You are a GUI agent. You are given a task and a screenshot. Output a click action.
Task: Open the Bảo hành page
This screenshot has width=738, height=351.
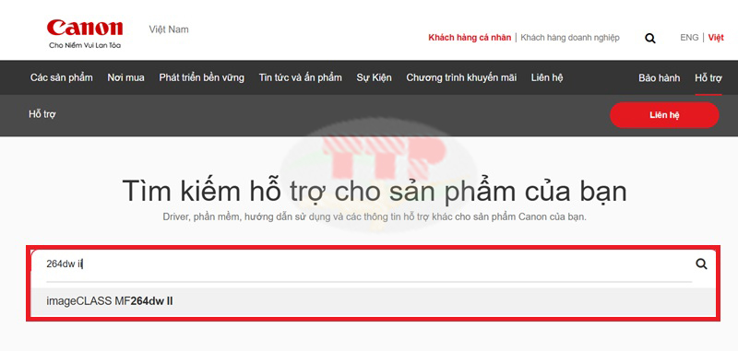click(659, 78)
